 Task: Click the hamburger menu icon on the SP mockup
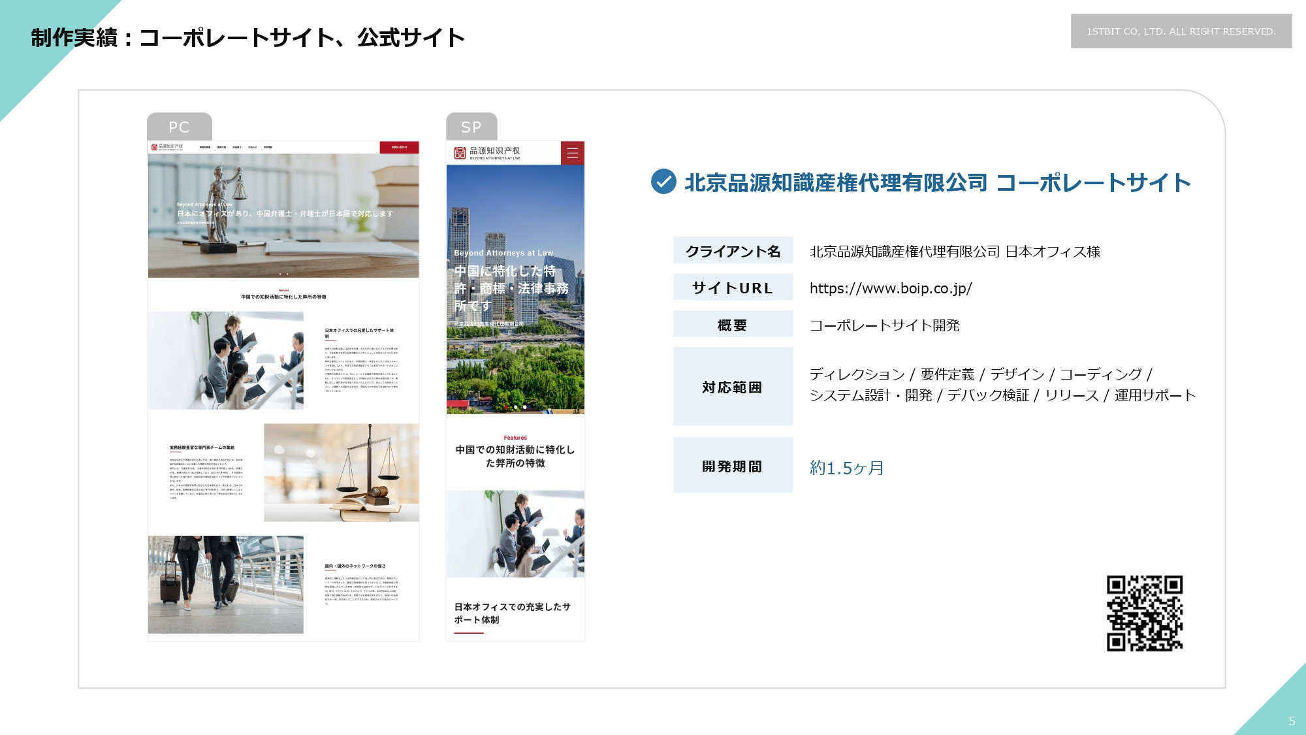pos(573,152)
